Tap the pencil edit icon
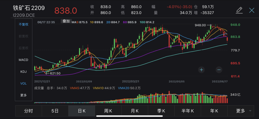Screen dimensions: 259x119 239,10
